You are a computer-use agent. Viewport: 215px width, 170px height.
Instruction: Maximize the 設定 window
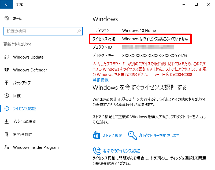point(196,4)
